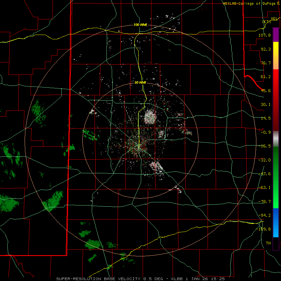The image size is (281, 281).
Task: Select the 30.1 scale value
Action: tap(266, 104)
